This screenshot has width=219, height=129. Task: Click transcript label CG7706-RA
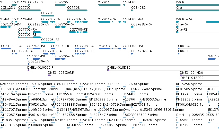pos(65,24)
